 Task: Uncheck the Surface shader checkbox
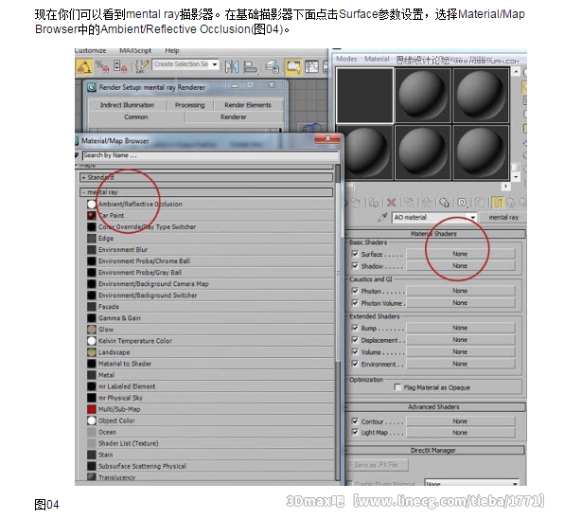(x=355, y=254)
